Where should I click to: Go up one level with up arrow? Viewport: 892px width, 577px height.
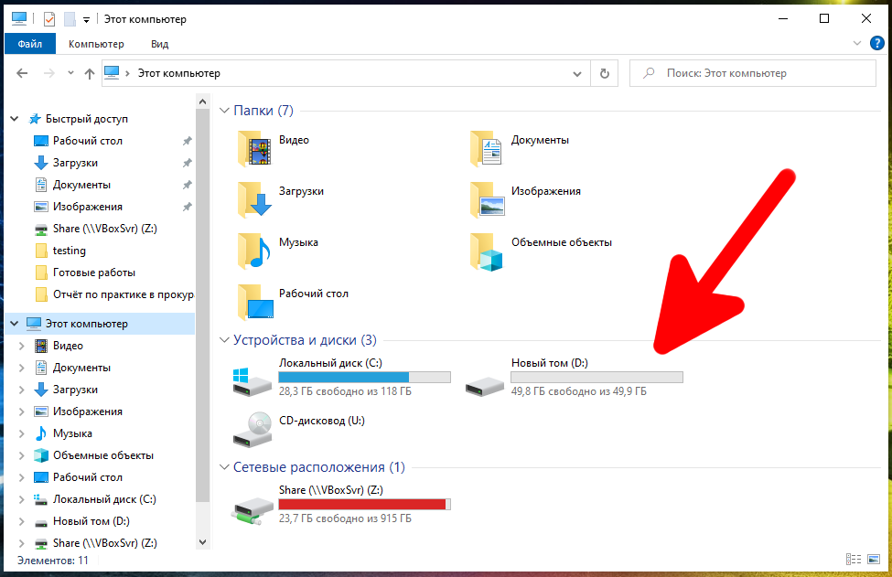point(89,73)
